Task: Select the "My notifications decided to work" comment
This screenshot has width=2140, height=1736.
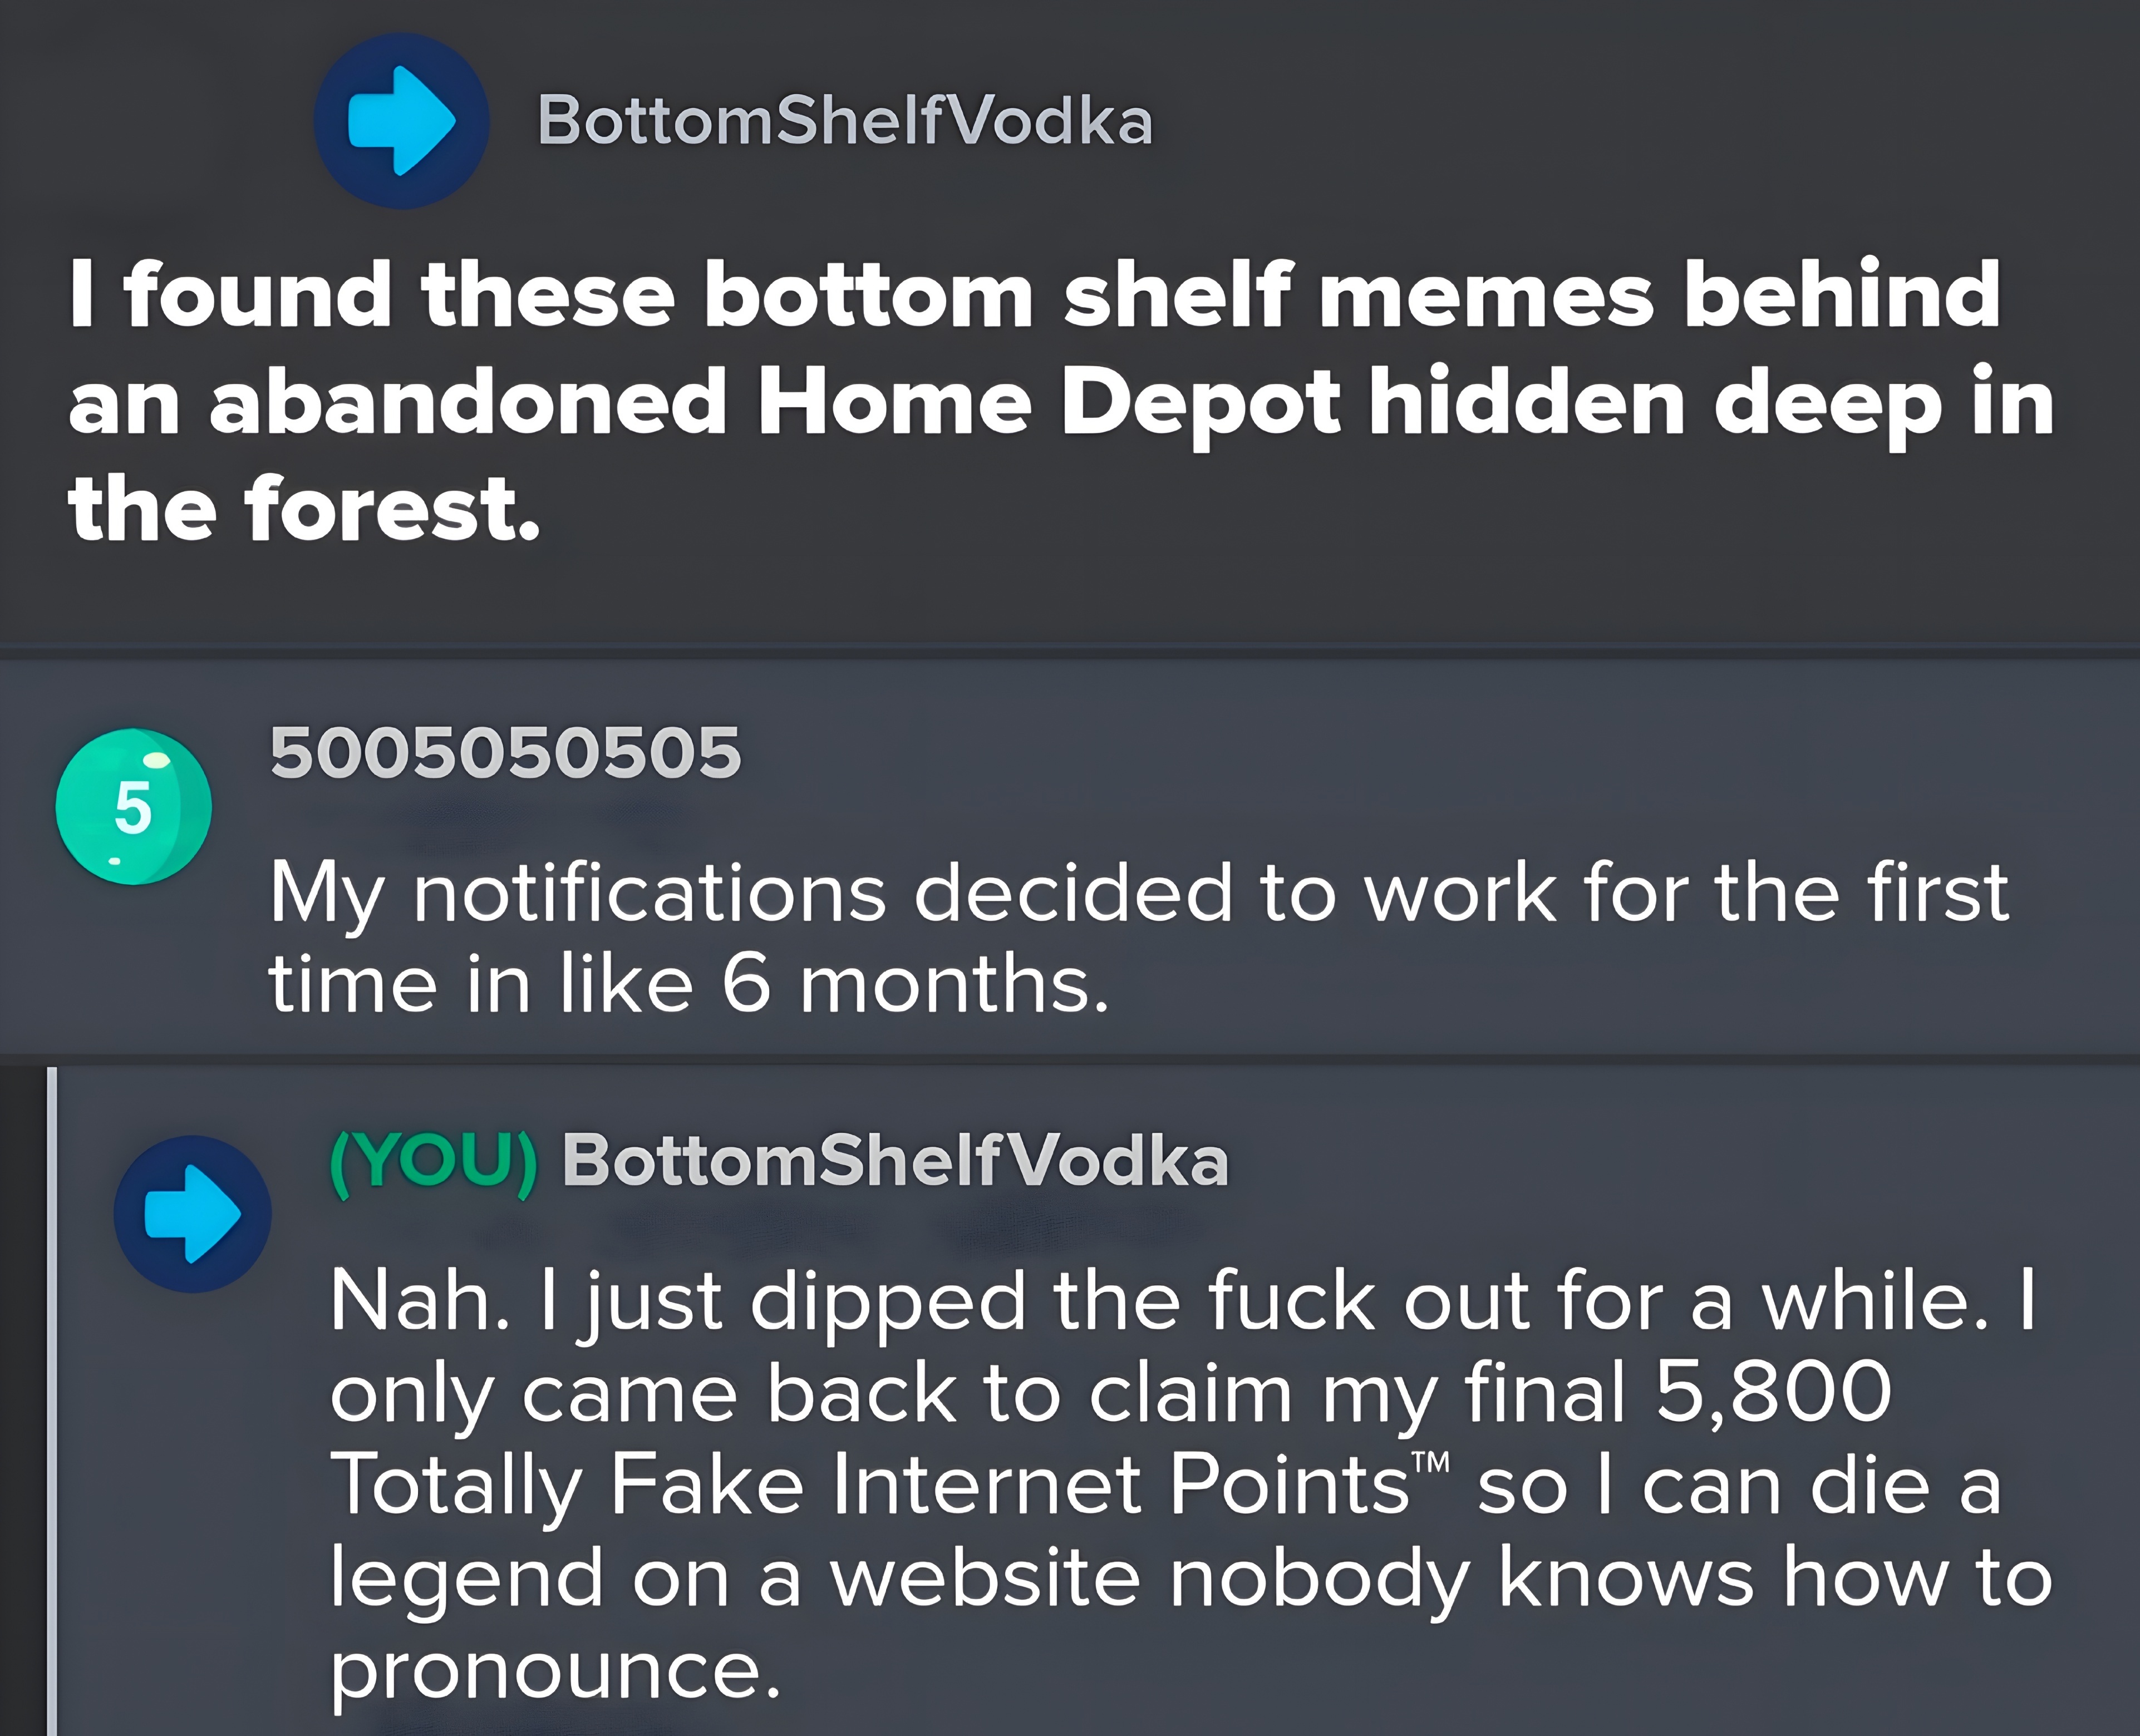Action: (x=1138, y=937)
